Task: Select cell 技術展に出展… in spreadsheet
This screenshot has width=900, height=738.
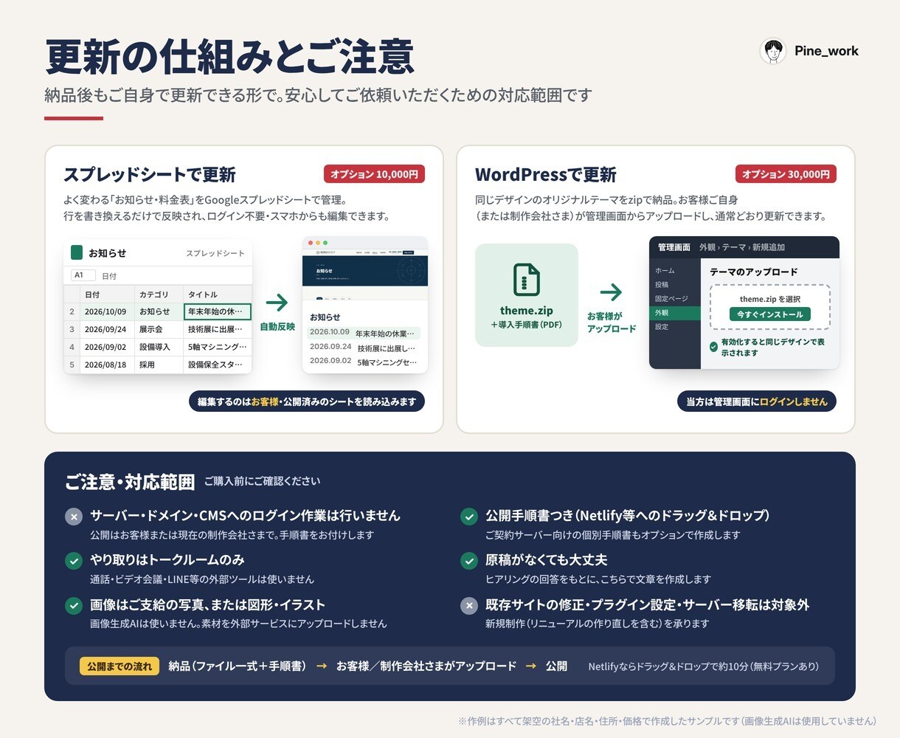Action: [x=218, y=329]
